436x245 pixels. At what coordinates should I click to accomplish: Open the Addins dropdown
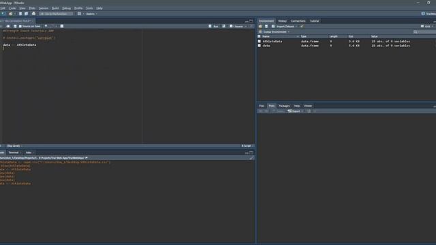point(91,14)
